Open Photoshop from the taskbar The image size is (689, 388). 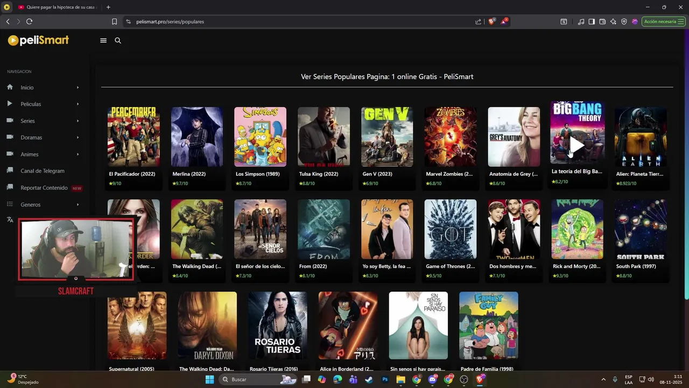pos(385,379)
